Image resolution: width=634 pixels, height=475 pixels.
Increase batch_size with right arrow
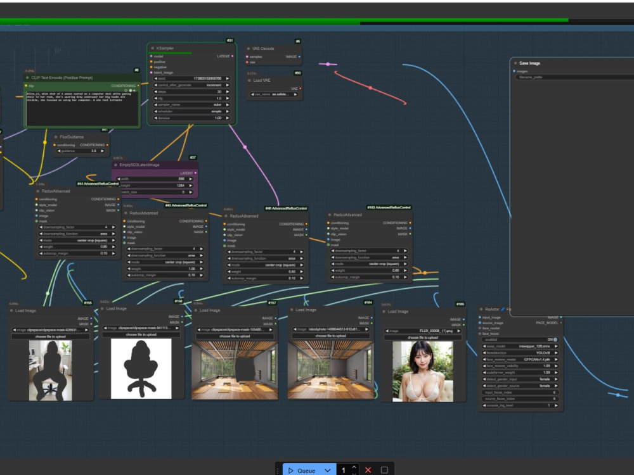[190, 193]
